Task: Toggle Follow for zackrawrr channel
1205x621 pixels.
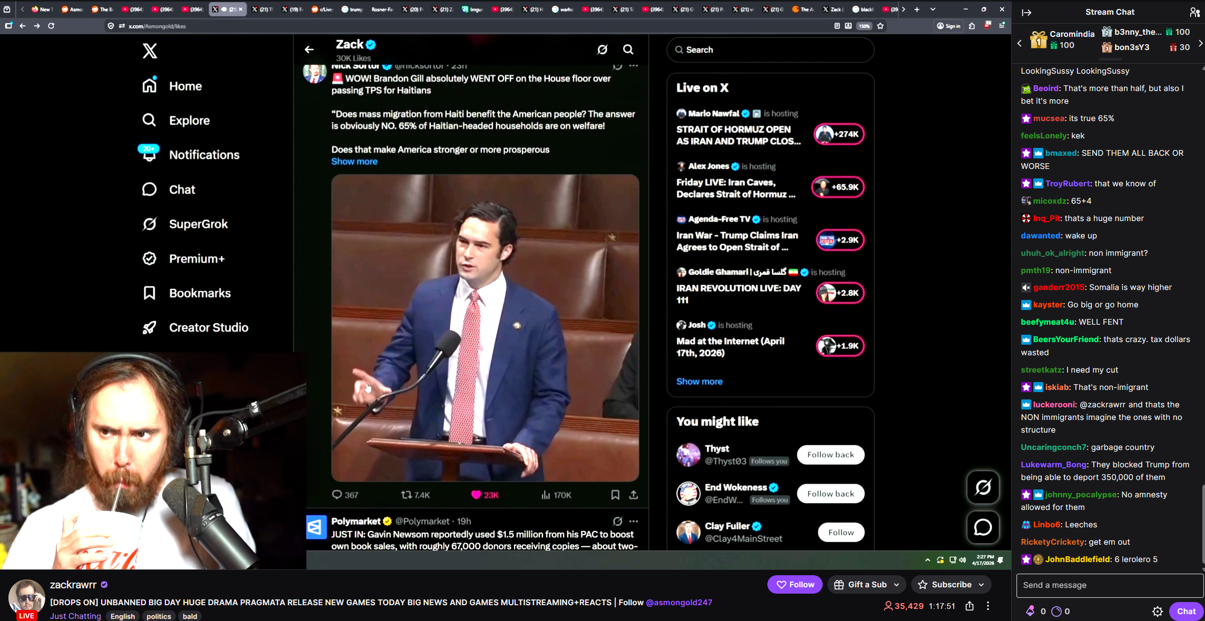Action: (794, 585)
